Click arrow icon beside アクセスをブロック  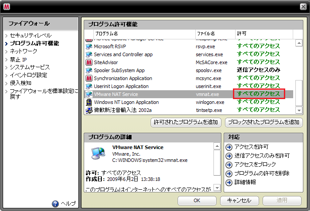(x=229, y=165)
